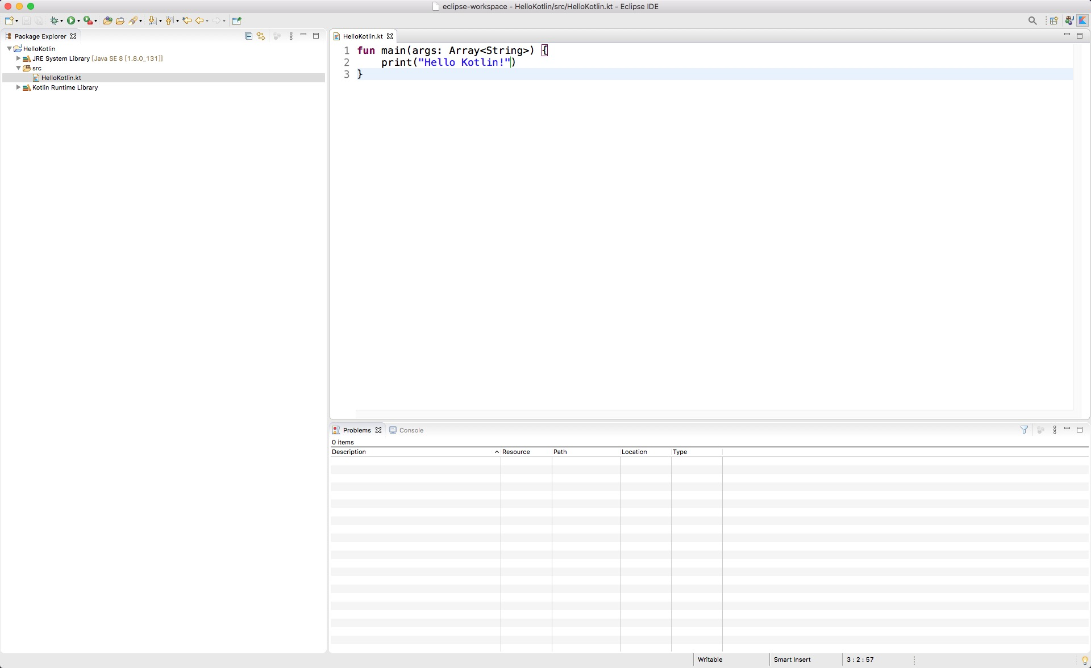Select the HelloKotlin.kt editor tab

point(363,36)
